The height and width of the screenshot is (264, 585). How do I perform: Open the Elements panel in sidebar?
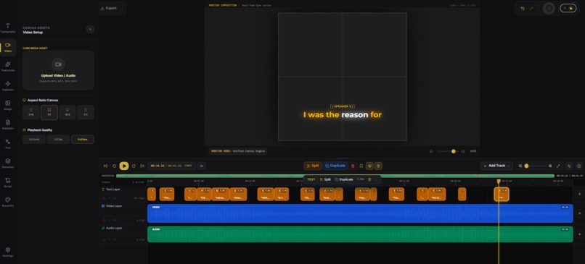(8, 163)
